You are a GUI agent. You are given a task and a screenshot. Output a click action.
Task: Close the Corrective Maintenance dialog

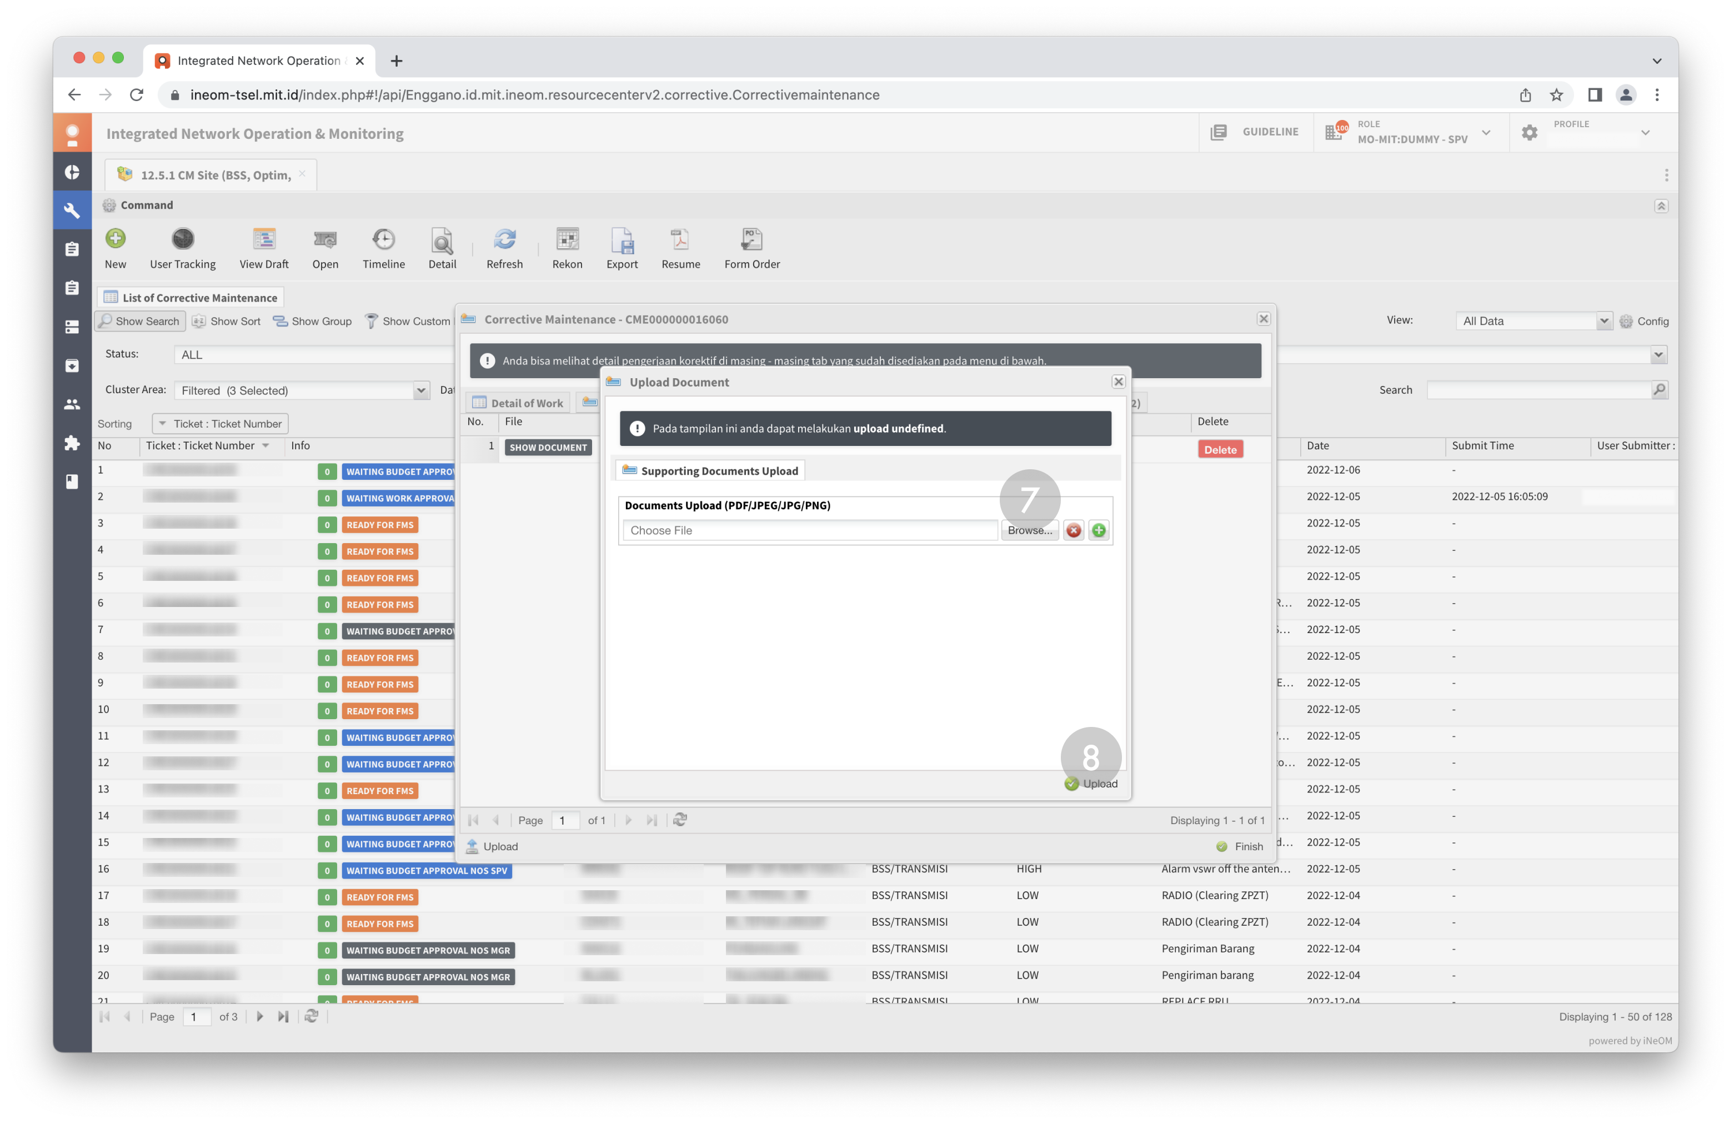pos(1264,319)
